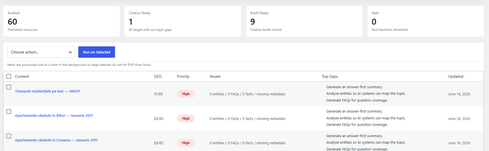Click the assets text in Tranzacții row

tap(247, 94)
